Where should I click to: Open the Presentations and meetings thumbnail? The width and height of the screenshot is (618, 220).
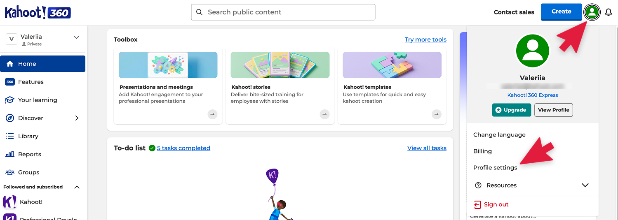tap(168, 65)
